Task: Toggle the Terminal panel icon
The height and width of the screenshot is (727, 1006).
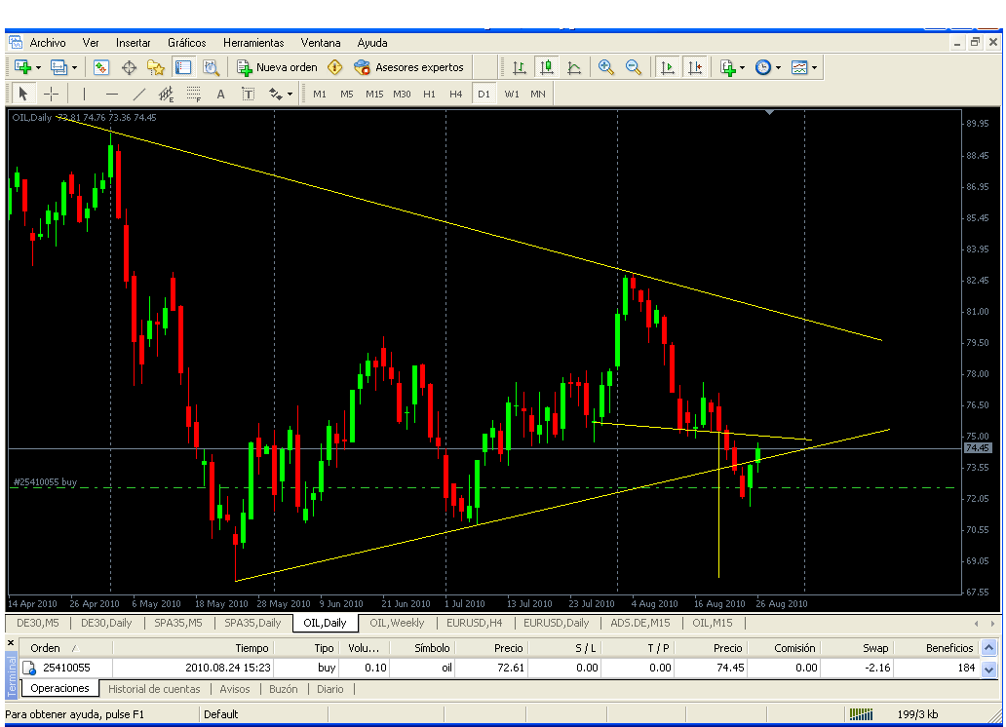Action: 183,67
